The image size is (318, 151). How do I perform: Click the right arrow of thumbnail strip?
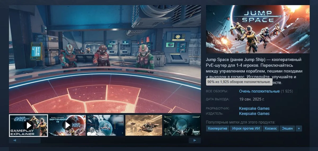(195, 140)
